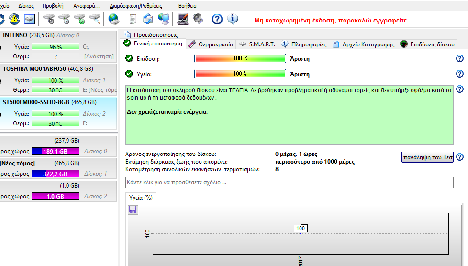Click the disk with green checkmark icon
This screenshot has height=266, width=468.
[x=80, y=19]
